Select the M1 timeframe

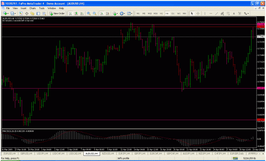tap(138, 14)
